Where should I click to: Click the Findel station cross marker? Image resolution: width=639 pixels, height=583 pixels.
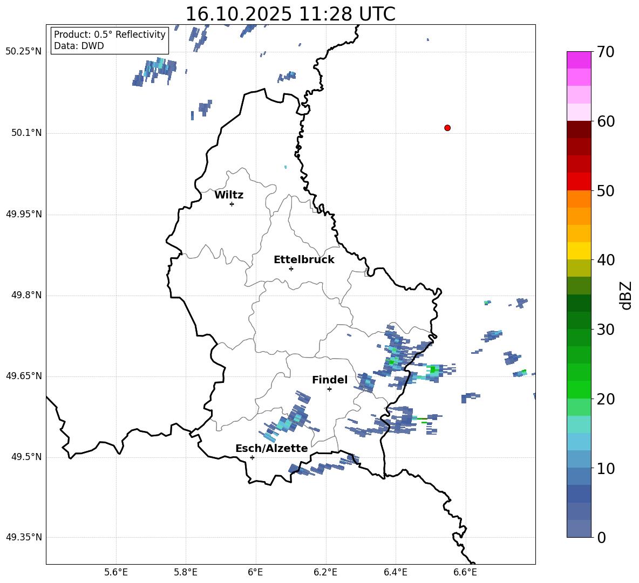pyautogui.click(x=329, y=389)
